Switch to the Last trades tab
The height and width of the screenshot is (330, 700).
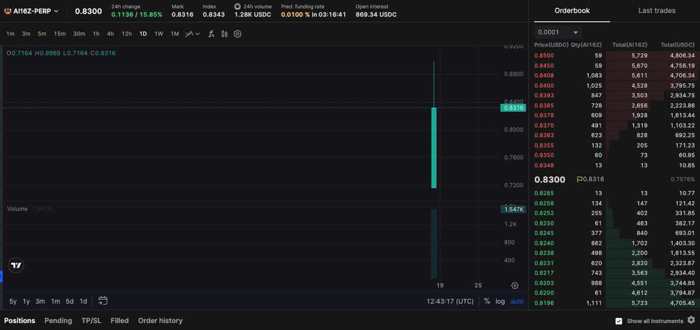[657, 10]
